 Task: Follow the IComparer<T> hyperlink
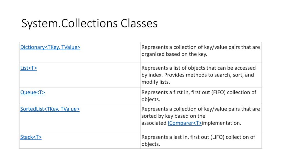click(185, 123)
